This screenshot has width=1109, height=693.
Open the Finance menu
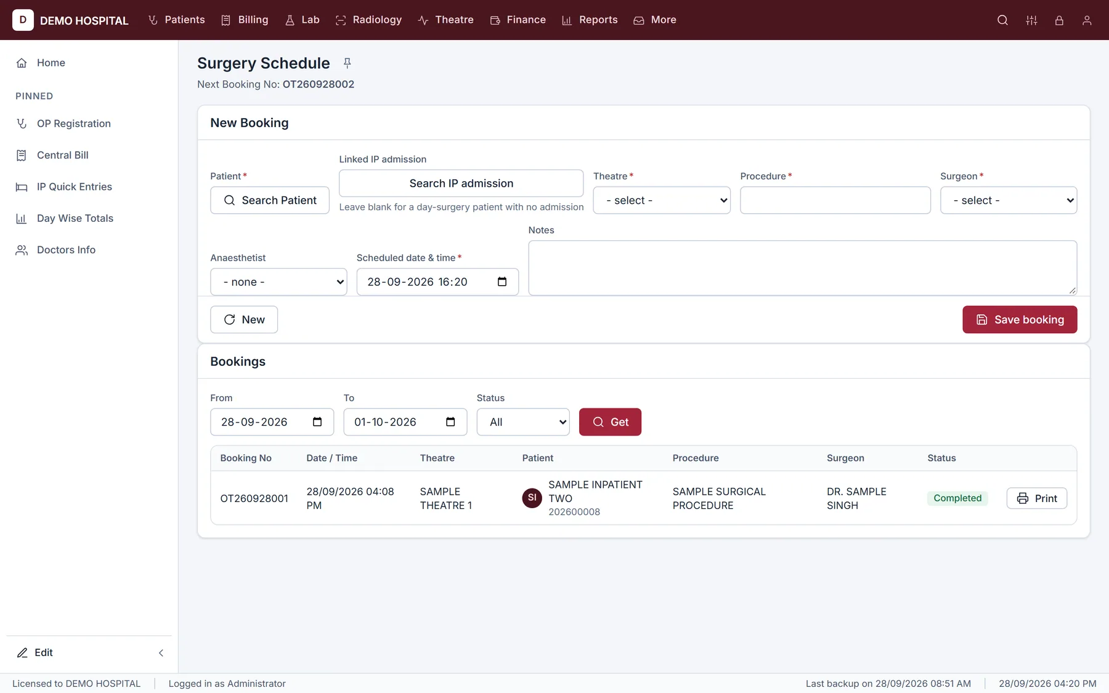pyautogui.click(x=518, y=20)
